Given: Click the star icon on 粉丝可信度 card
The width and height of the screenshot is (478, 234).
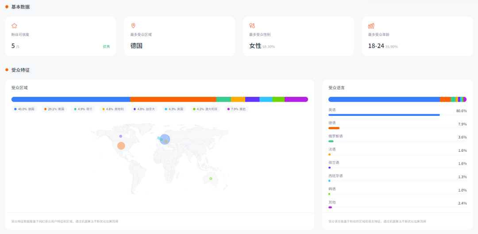Looking at the screenshot, I should coord(14,26).
